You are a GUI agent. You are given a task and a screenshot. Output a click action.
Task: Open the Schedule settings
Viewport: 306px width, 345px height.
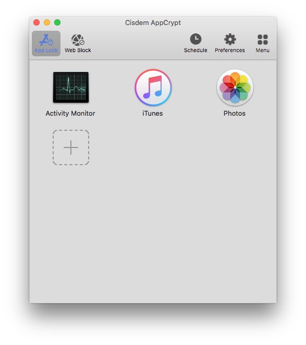195,43
